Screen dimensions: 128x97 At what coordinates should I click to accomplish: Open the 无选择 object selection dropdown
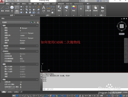[16, 22]
